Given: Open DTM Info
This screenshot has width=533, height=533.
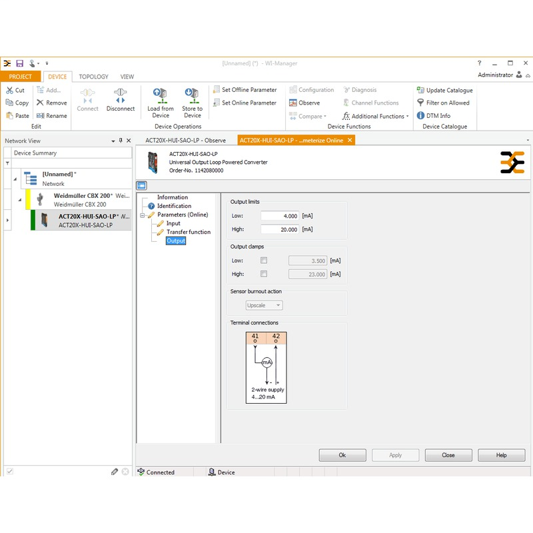Looking at the screenshot, I should [434, 115].
